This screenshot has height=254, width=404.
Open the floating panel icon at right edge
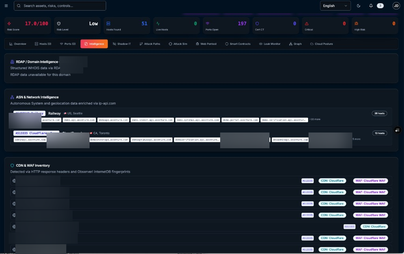pos(397,130)
